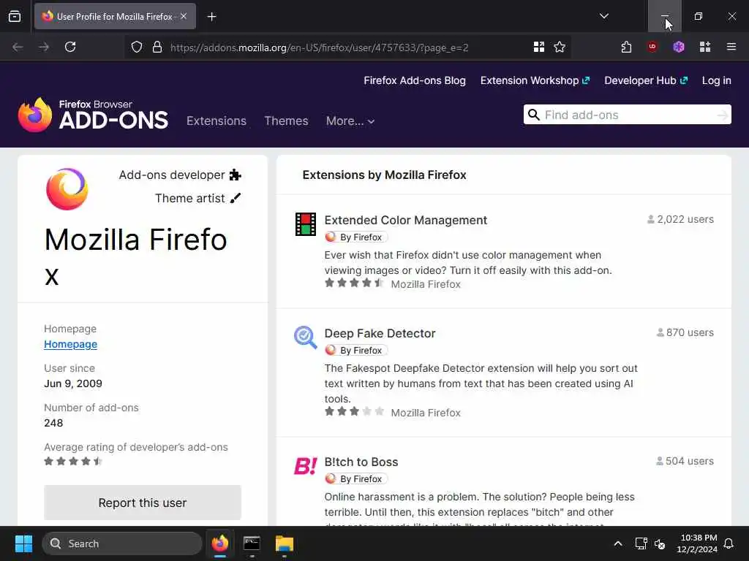Screen dimensions: 749x561
Task: Expand the list all tabs chevron
Action: [603, 16]
